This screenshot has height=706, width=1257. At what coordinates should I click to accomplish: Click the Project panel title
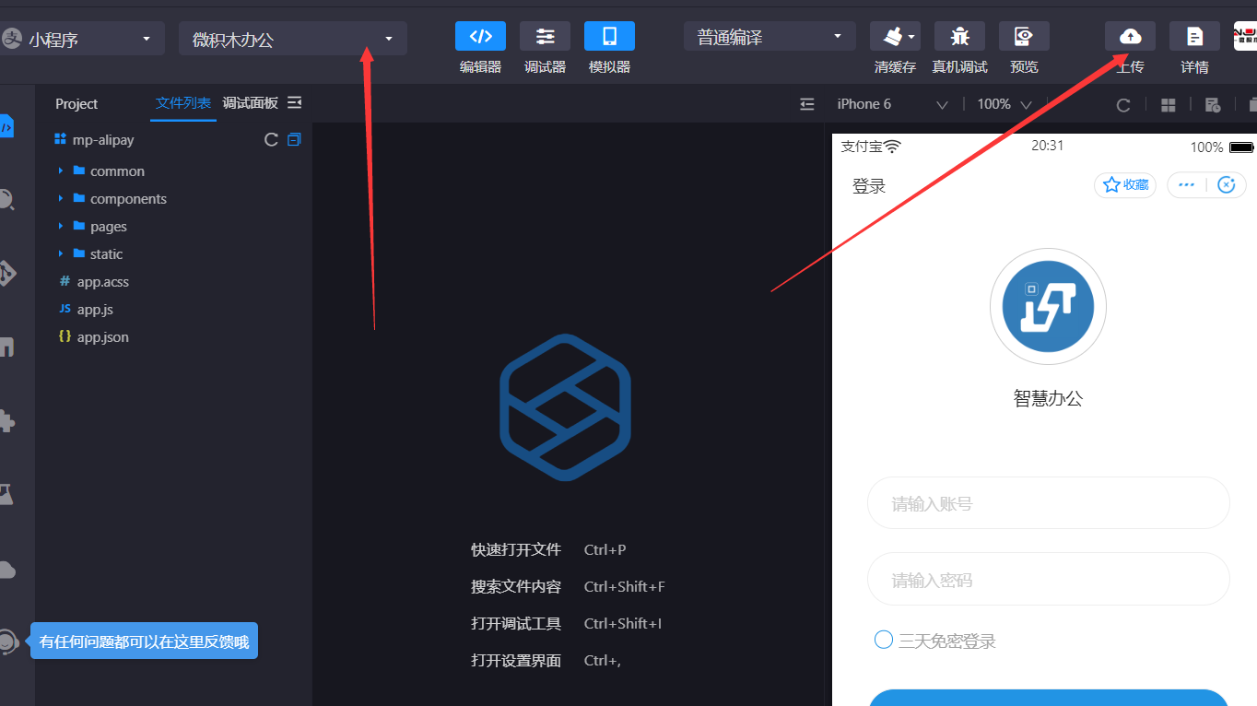click(x=76, y=104)
